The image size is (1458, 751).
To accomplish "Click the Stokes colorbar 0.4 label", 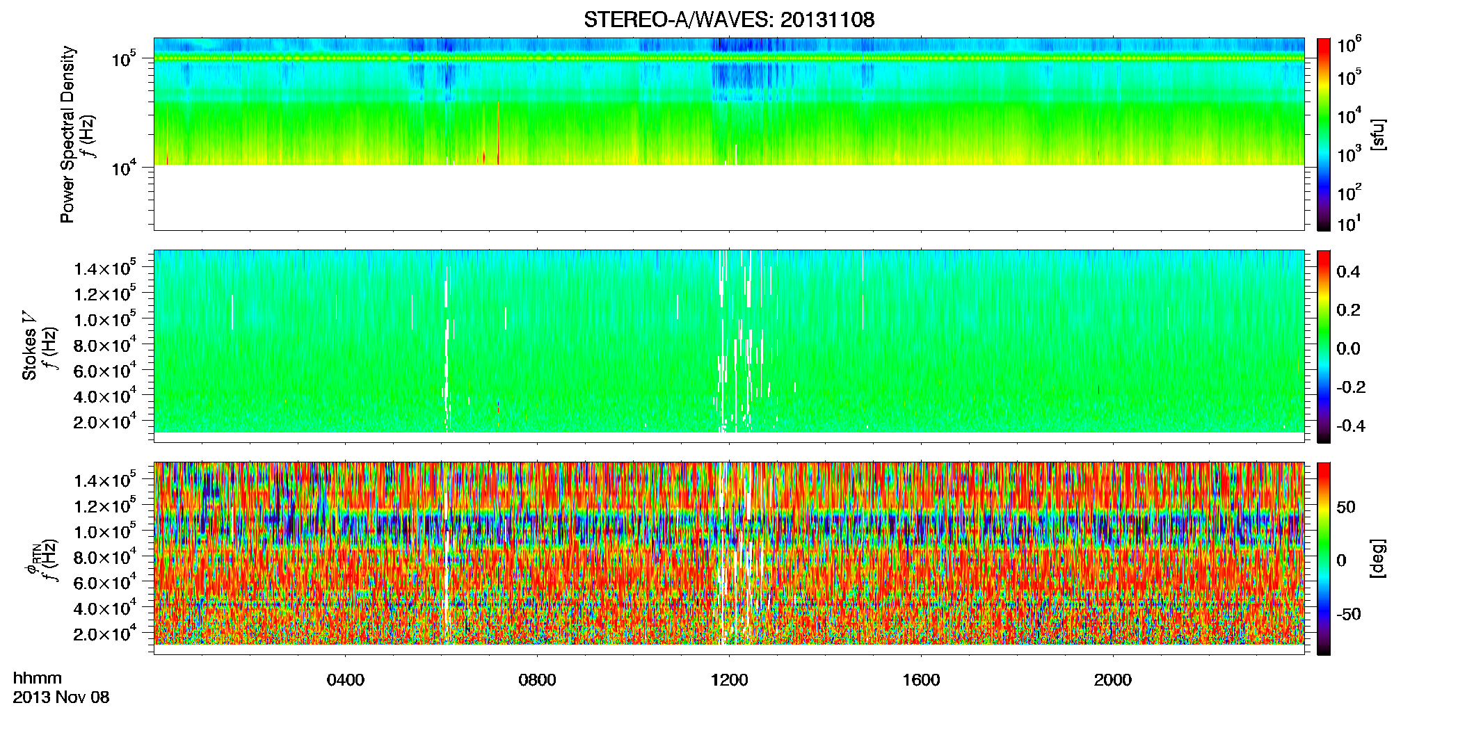I will (1348, 272).
